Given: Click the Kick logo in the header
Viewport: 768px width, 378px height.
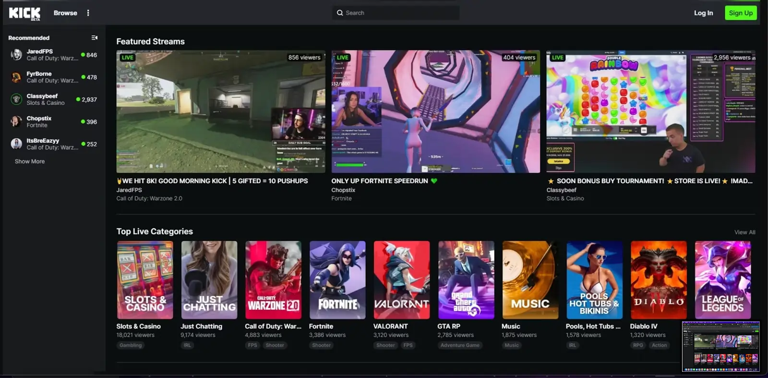Looking at the screenshot, I should coord(24,13).
